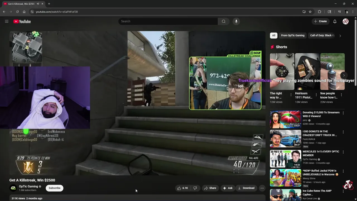Viewport: 357px width, 201px height.
Task: Click the Create button
Action: coord(320,21)
